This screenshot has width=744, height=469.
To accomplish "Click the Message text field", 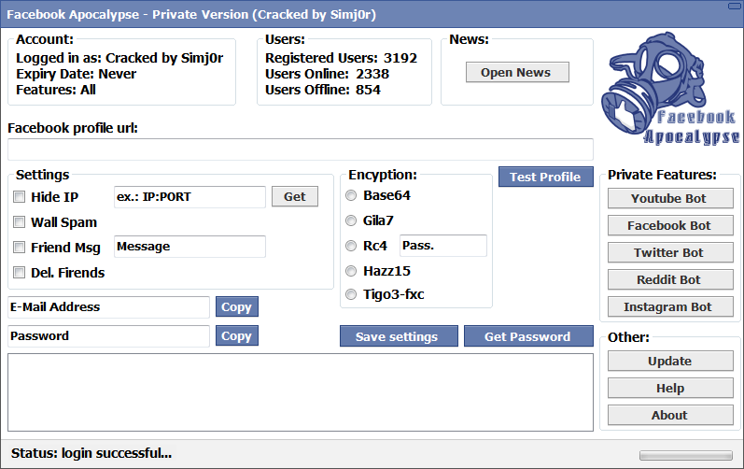I will pyautogui.click(x=190, y=247).
